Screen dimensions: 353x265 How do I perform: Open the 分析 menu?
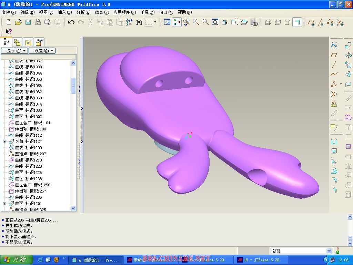(x=83, y=12)
